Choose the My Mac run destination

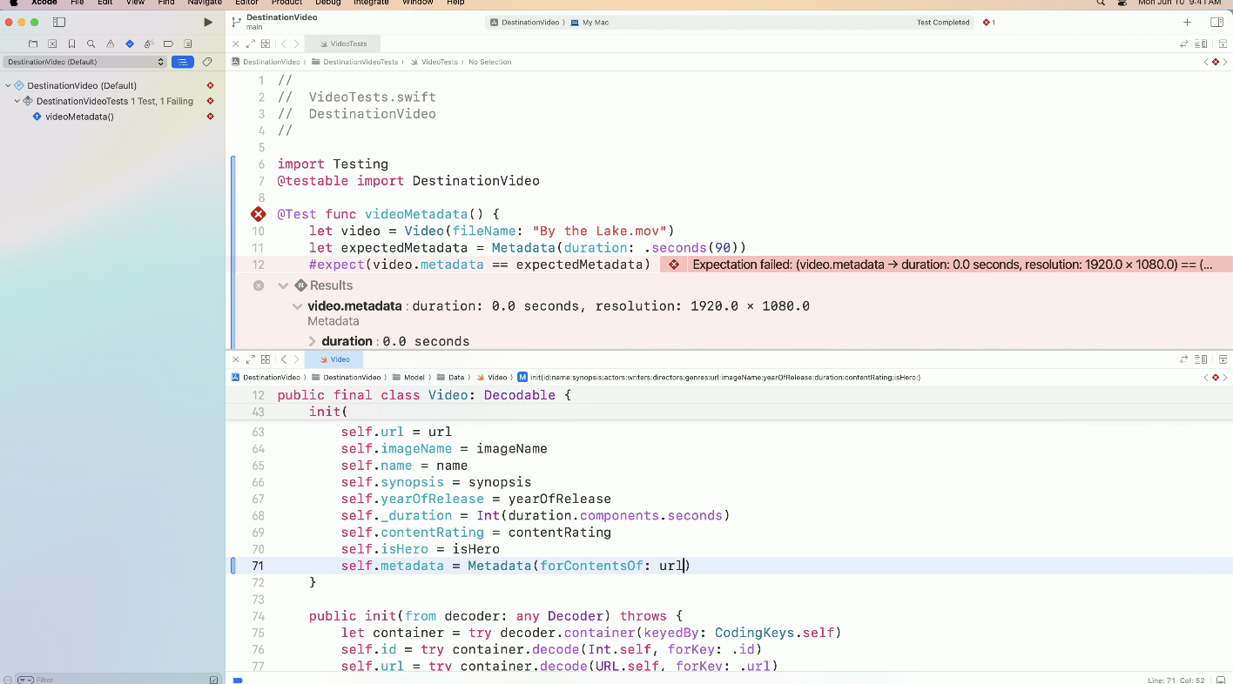pos(590,23)
